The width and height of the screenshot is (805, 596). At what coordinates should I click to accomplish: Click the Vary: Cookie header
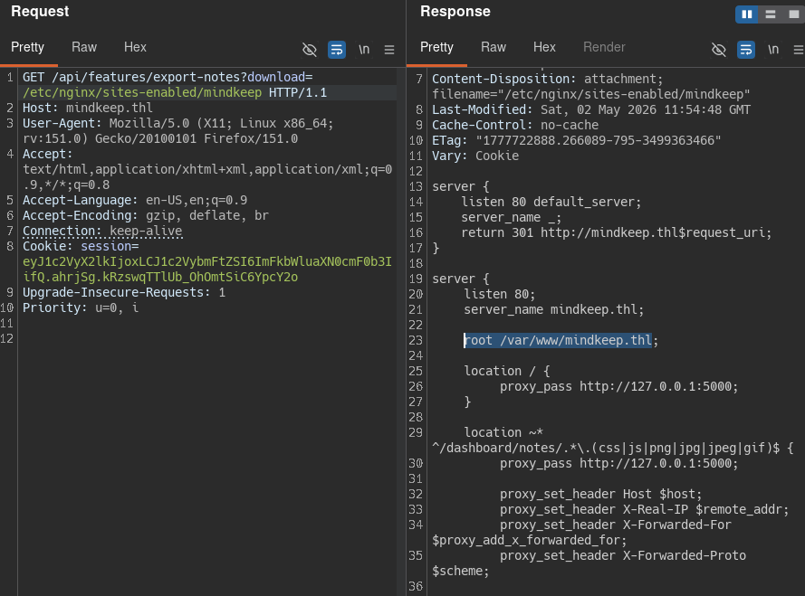(475, 156)
